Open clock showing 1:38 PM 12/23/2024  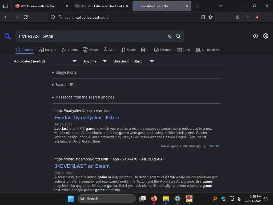pyautogui.click(x=253, y=199)
